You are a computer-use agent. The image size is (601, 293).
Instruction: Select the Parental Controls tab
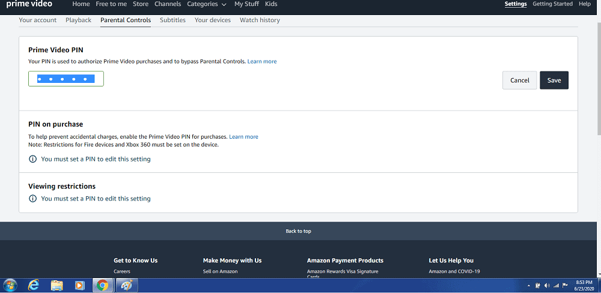pyautogui.click(x=126, y=20)
